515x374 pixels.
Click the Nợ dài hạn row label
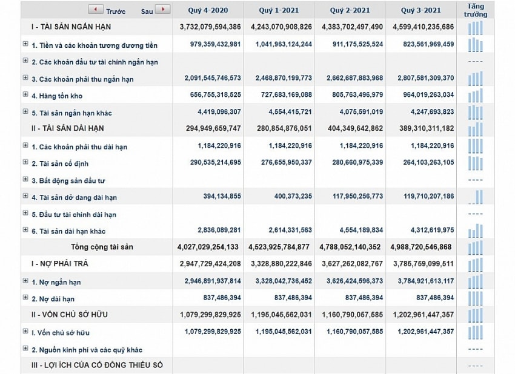pyautogui.click(x=53, y=299)
